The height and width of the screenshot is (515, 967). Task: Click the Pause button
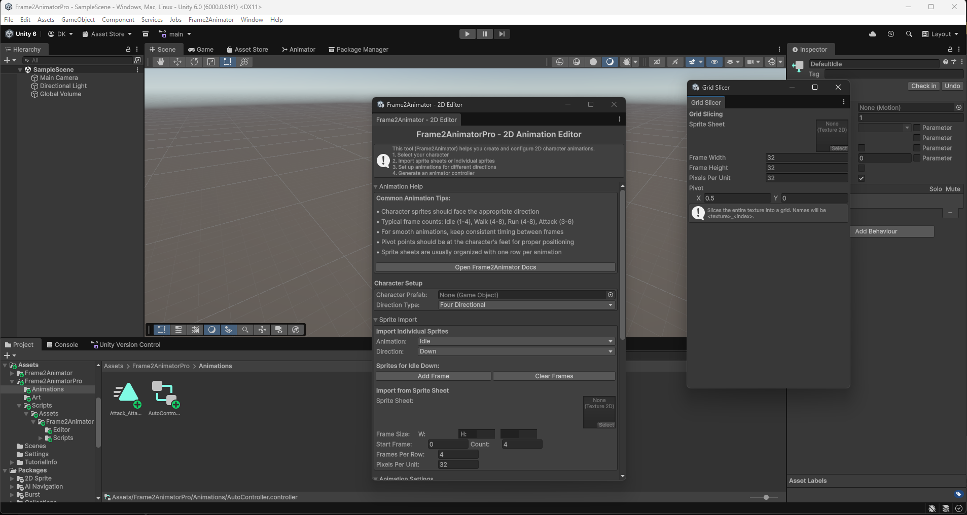click(484, 34)
